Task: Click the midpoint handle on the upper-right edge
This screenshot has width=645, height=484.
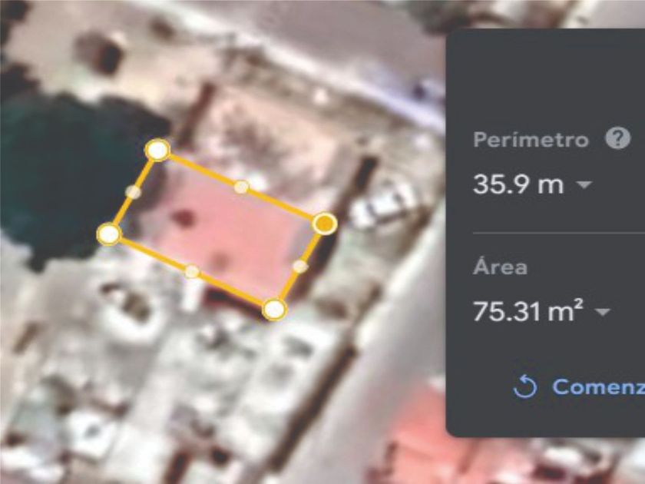Action: [x=241, y=187]
